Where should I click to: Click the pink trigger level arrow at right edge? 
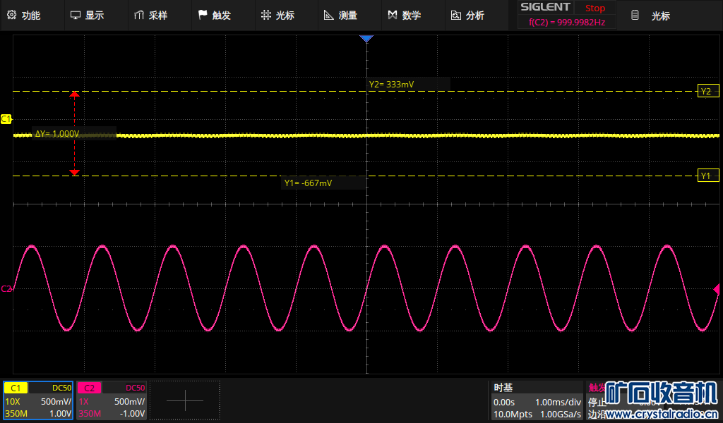click(717, 288)
